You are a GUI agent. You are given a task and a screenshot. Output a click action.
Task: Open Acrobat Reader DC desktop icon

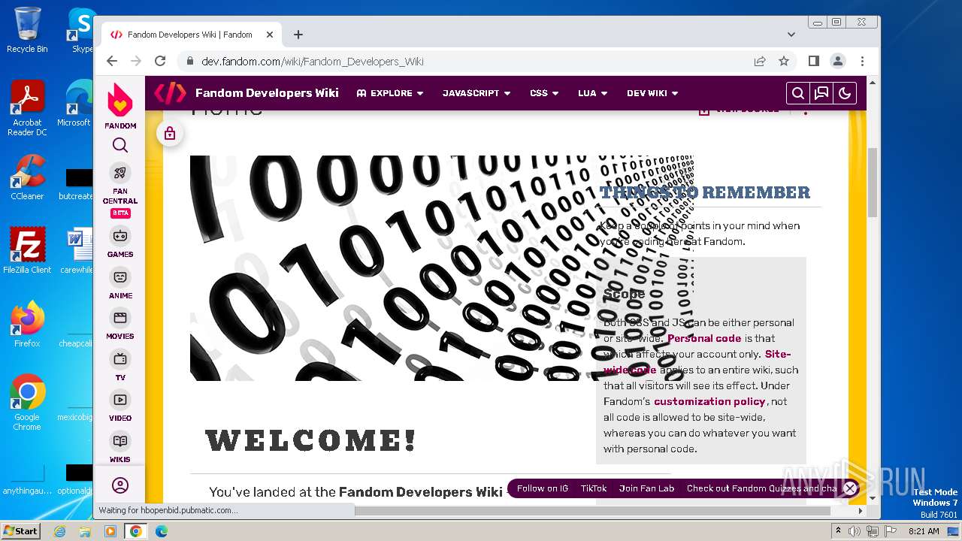pyautogui.click(x=27, y=109)
